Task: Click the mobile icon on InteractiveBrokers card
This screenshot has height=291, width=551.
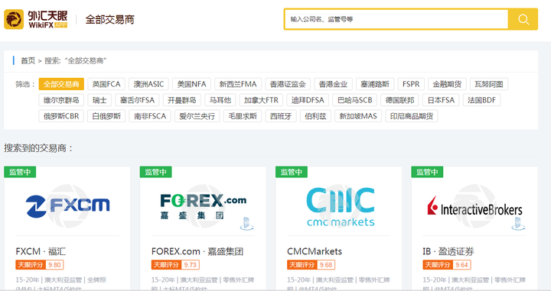Action: (518, 224)
